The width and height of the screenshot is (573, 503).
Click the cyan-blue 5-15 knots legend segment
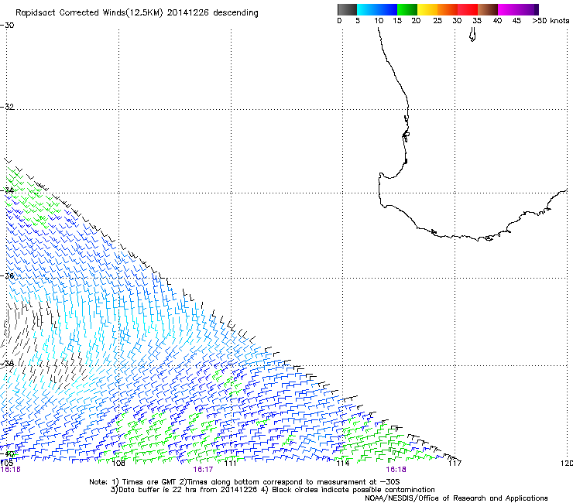(x=377, y=9)
